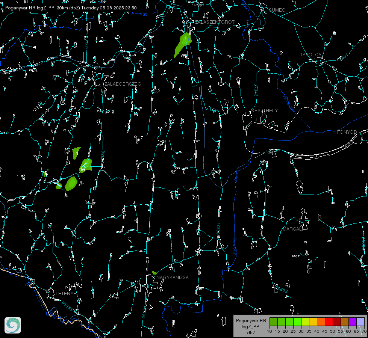
Task: Click the road number 07404 label
Action: pos(87,42)
